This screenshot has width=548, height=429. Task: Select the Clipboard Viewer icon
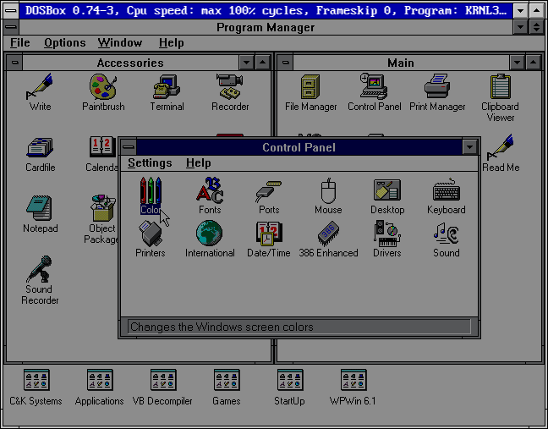tap(500, 97)
